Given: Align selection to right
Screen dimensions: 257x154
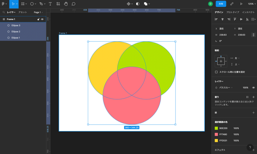Looking at the screenshot, I should pos(229,19).
